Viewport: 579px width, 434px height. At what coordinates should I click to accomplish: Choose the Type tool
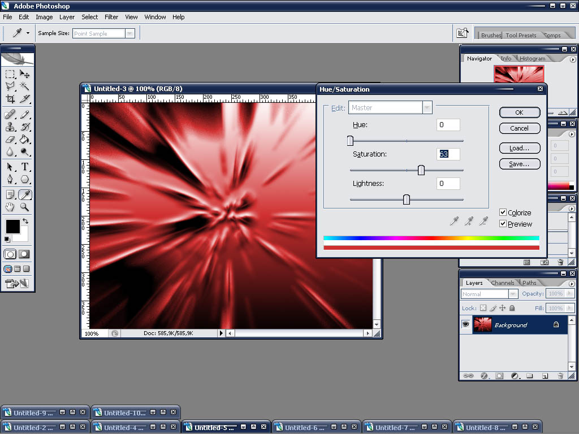(x=25, y=167)
